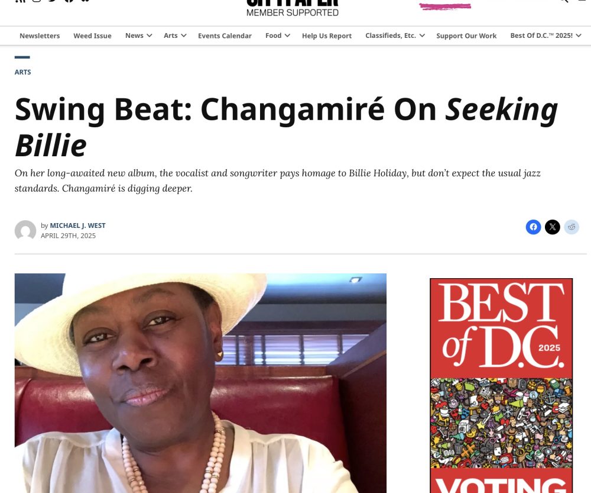This screenshot has width=591, height=493.
Task: Click the author avatar image
Action: (x=25, y=230)
